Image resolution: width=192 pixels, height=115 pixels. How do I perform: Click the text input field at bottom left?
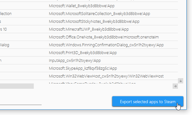click(x=21, y=102)
